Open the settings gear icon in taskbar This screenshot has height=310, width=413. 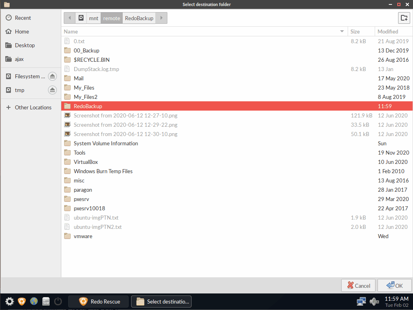[x=9, y=301]
